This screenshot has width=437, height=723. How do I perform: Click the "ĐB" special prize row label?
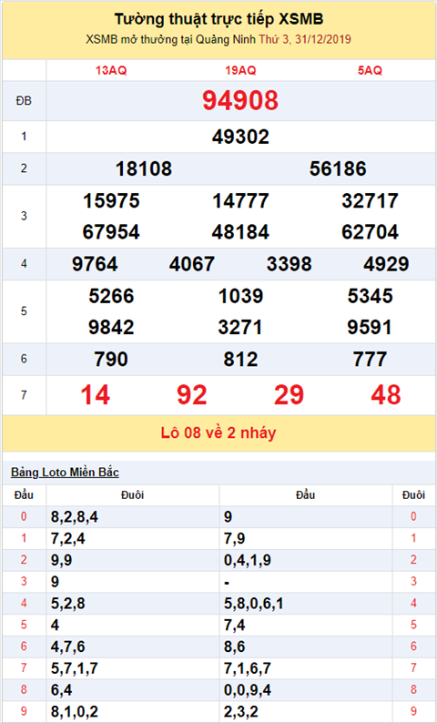click(24, 101)
